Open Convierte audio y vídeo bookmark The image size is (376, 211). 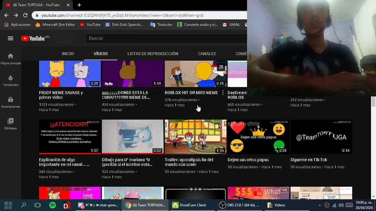tap(197, 25)
